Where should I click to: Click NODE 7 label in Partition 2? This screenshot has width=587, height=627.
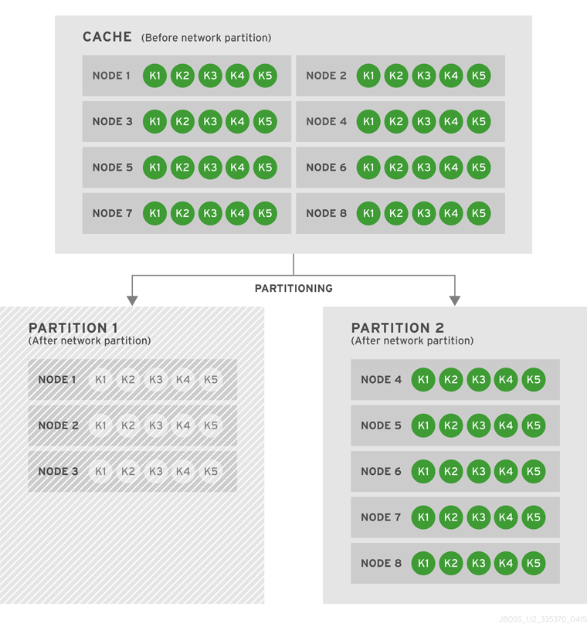point(381,517)
